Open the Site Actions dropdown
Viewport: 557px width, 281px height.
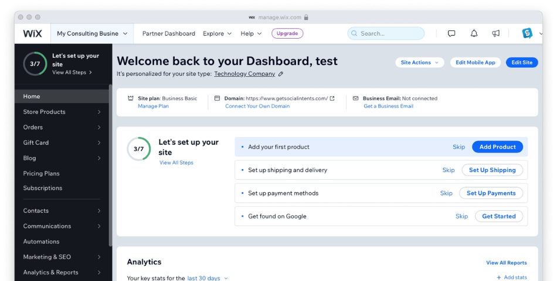(419, 63)
